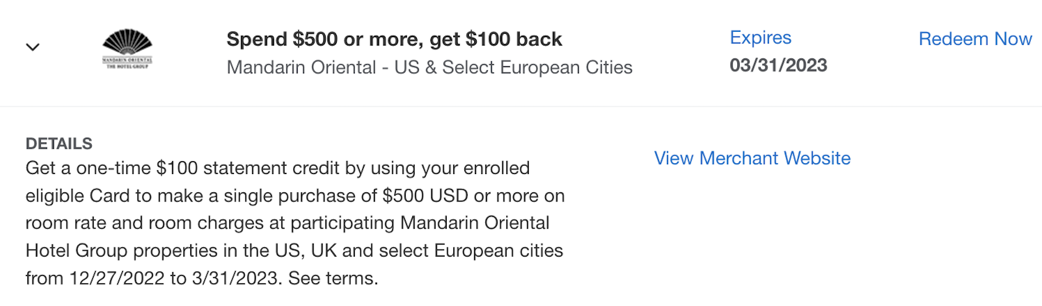The image size is (1042, 306).
Task: Click the 12/27/2022 start date text
Action: (117, 279)
